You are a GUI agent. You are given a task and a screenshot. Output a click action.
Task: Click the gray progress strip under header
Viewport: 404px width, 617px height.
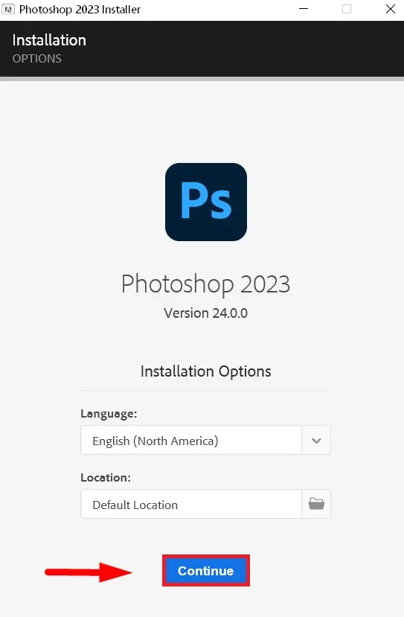click(x=202, y=79)
